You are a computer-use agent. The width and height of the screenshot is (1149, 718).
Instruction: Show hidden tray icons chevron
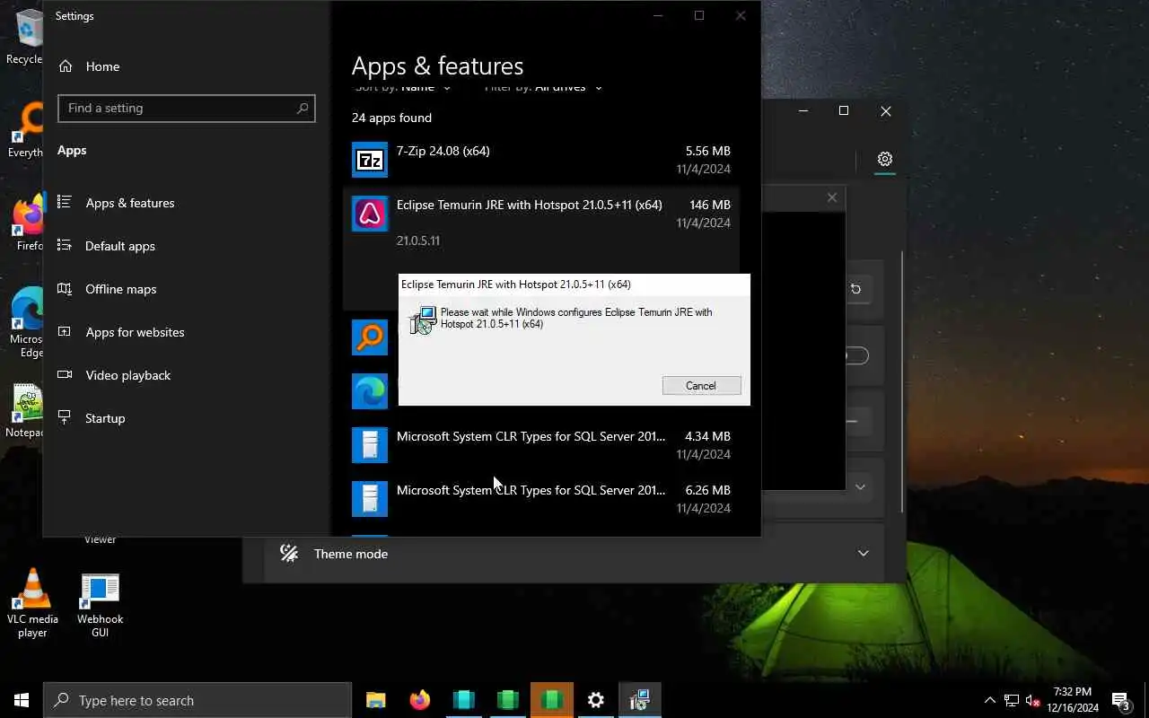click(990, 700)
